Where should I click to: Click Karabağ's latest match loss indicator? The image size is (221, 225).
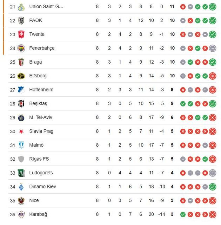click(213, 214)
